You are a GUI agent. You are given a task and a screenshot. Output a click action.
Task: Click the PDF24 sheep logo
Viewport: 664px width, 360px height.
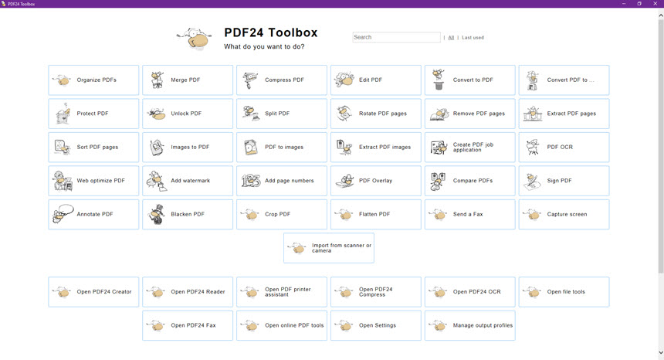(194, 39)
